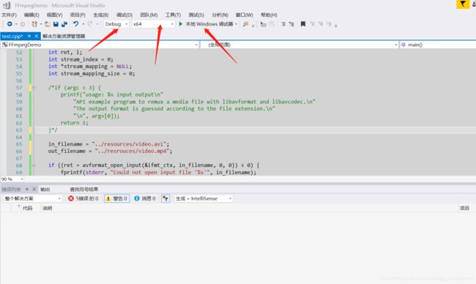Close the test.cpp tab
This screenshot has width=476, height=284.
[37, 36]
